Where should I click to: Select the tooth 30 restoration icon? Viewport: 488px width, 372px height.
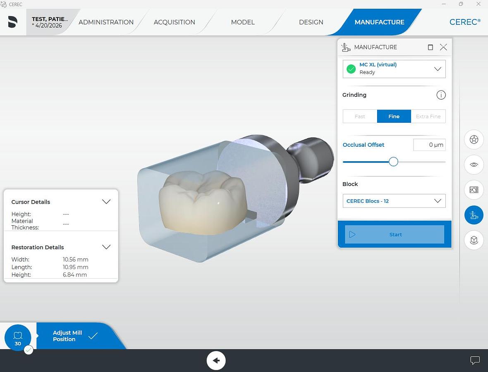pos(18,338)
